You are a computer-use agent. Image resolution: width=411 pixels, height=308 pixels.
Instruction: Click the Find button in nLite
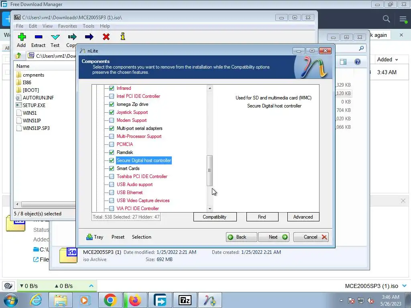point(262,217)
